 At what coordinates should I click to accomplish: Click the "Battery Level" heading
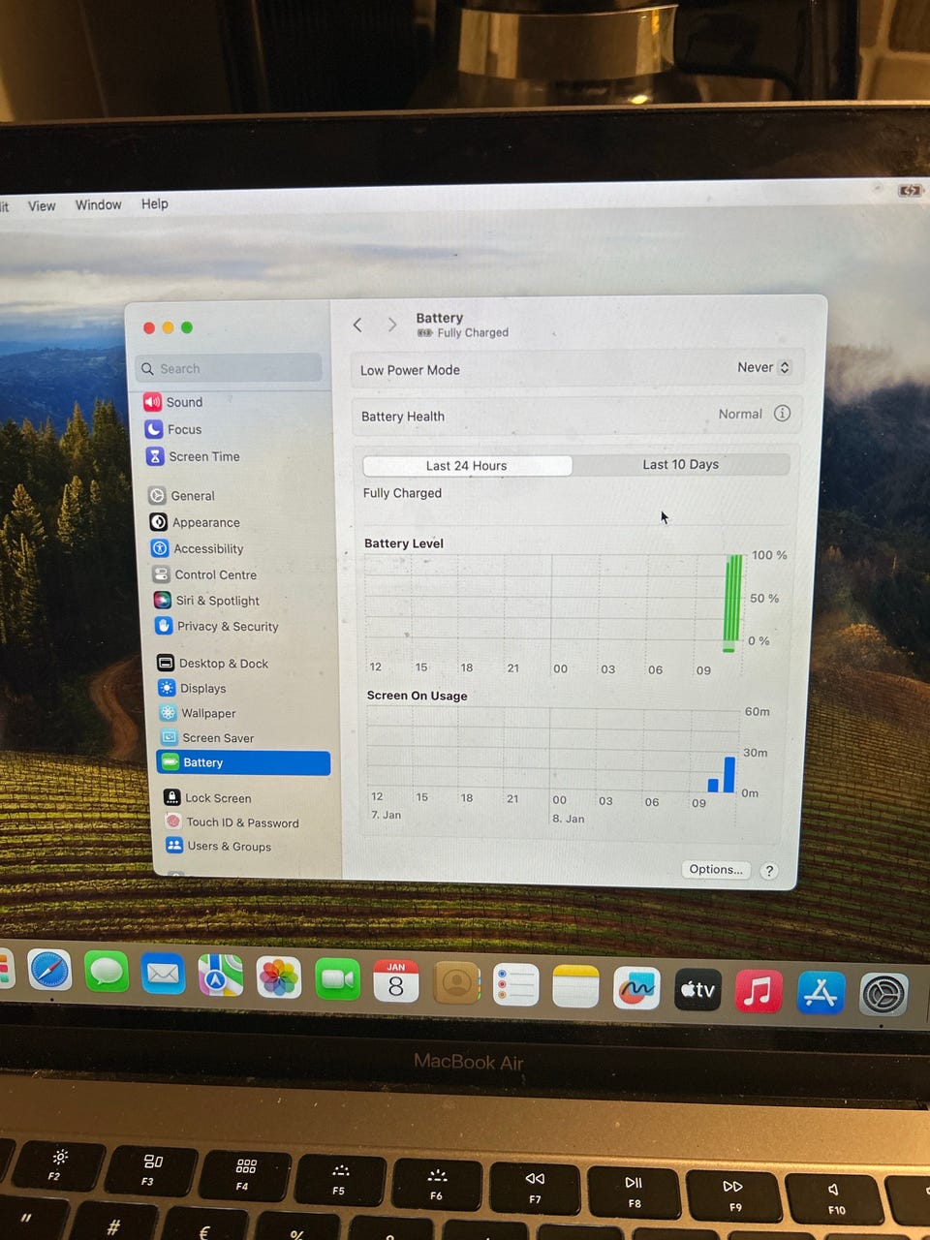point(404,542)
